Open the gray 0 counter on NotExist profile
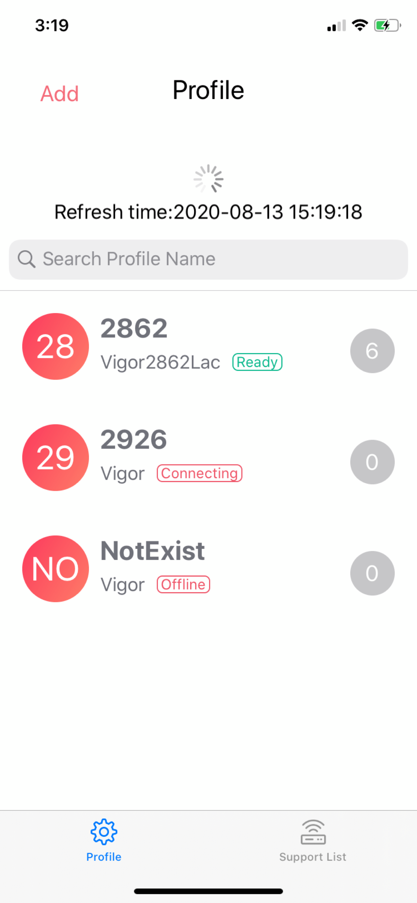The height and width of the screenshot is (903, 417). [x=372, y=572]
